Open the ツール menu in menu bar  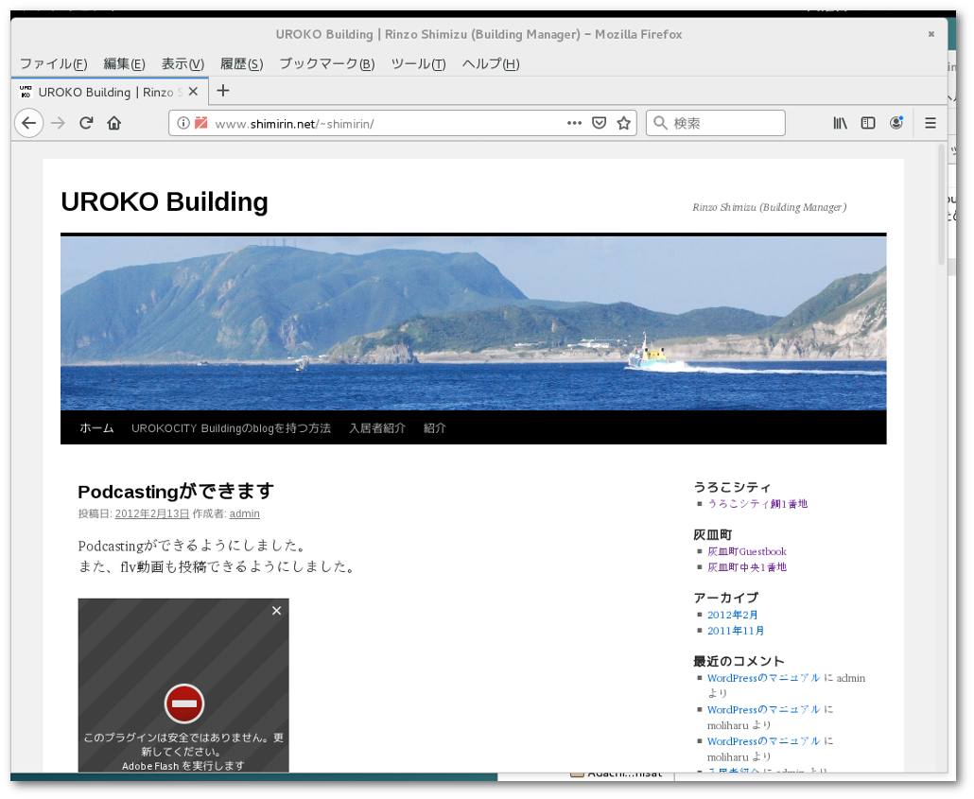tap(418, 64)
